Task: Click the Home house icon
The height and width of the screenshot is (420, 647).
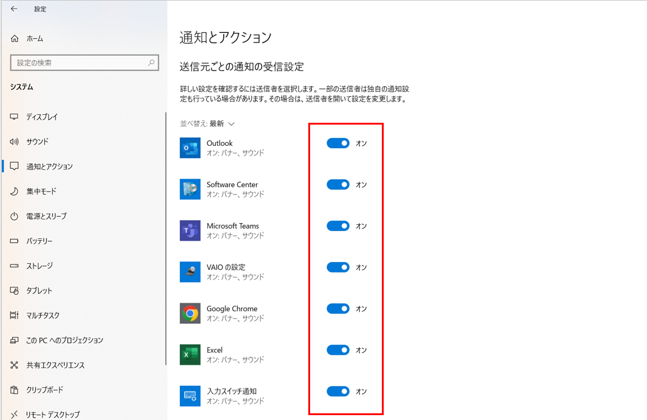Action: pyautogui.click(x=15, y=38)
